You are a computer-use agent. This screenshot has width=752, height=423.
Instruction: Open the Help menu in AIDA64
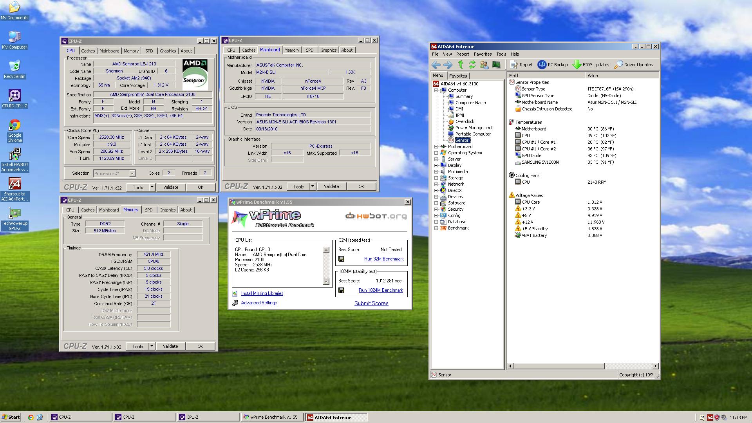[x=515, y=54]
